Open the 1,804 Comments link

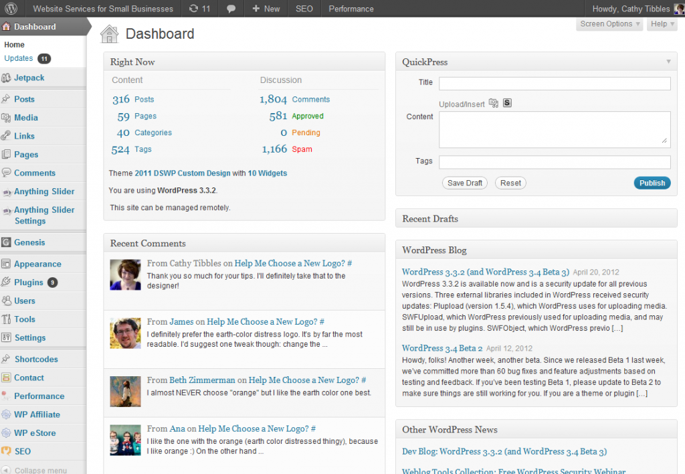(295, 99)
